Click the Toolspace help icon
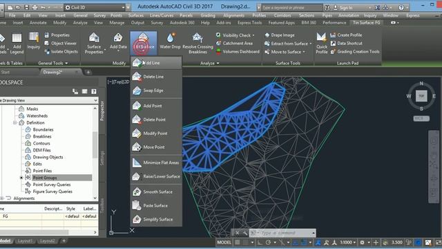 coord(94,91)
